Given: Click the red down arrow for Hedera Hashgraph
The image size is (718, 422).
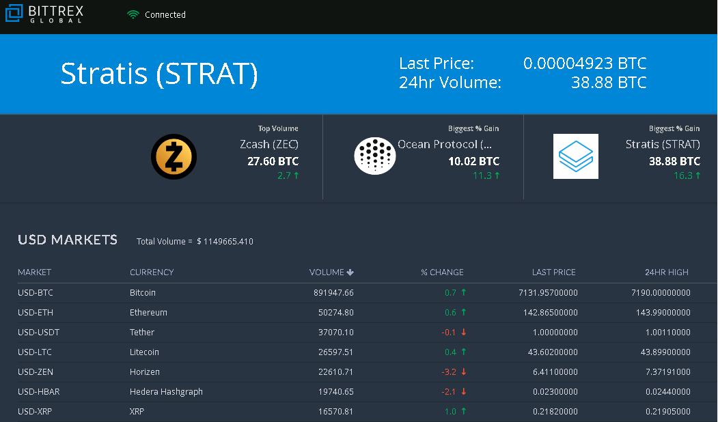Looking at the screenshot, I should pos(463,391).
